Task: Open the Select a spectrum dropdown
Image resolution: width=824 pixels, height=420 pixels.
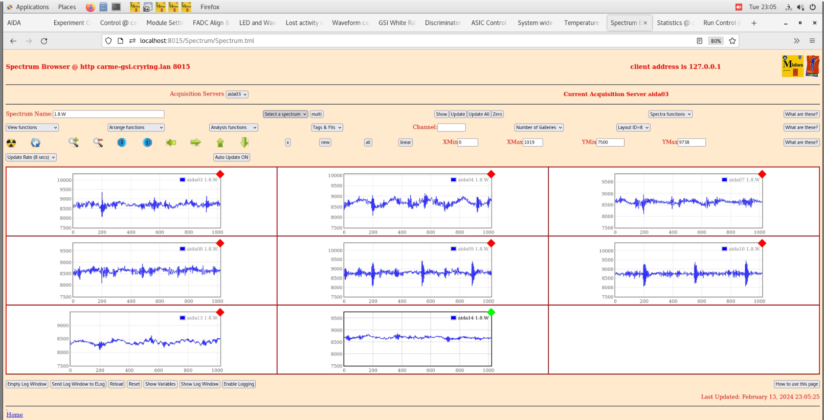Action: pos(285,114)
